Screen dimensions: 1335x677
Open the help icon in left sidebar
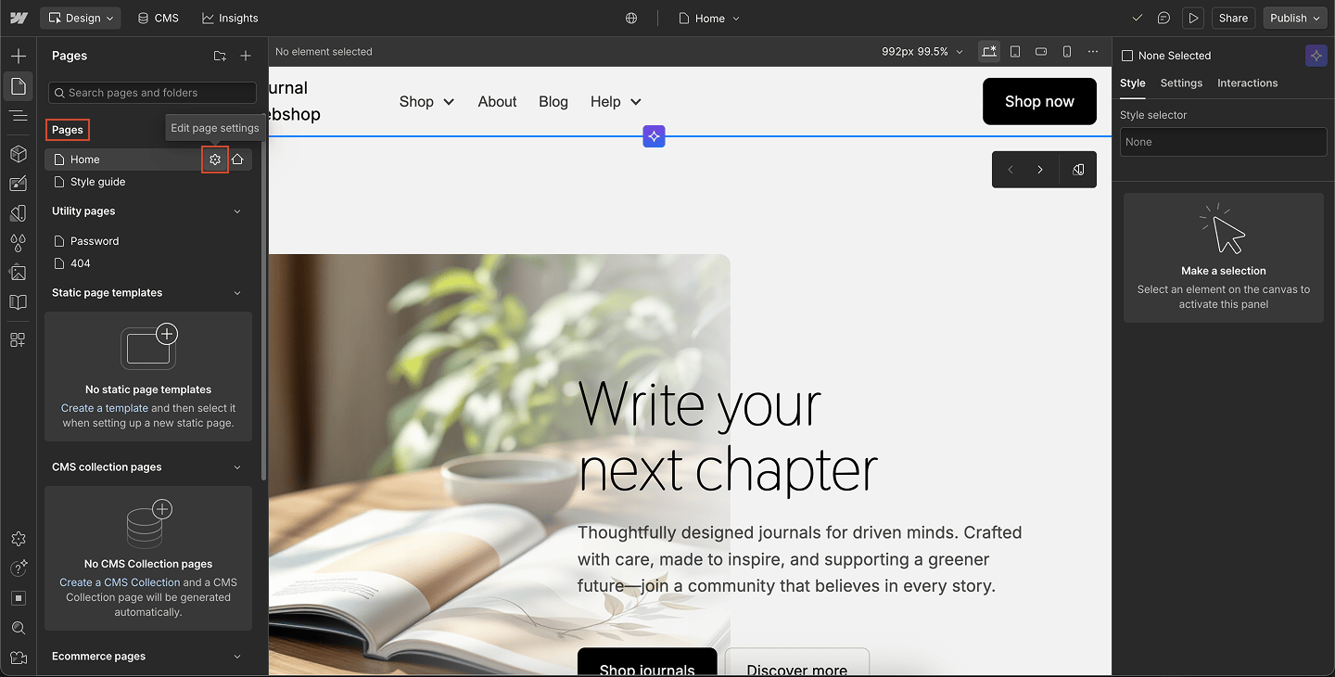pos(19,568)
